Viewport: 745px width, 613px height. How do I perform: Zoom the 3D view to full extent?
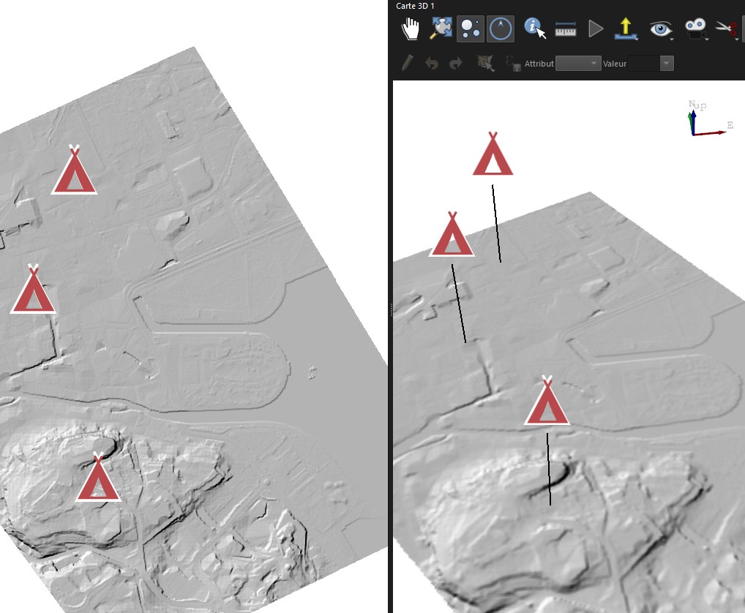(x=441, y=29)
